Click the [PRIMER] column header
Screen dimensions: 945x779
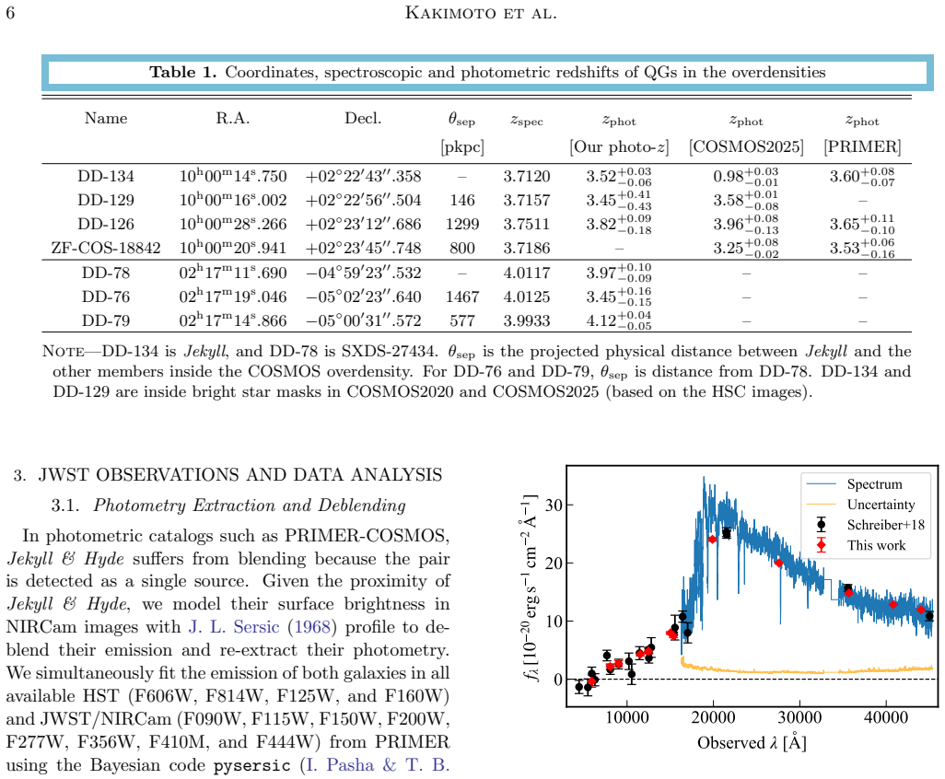tap(862, 147)
